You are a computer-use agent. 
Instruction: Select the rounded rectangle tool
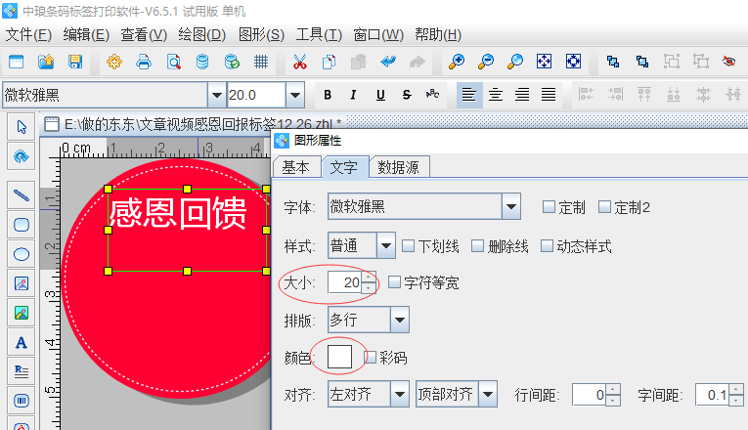[22, 225]
